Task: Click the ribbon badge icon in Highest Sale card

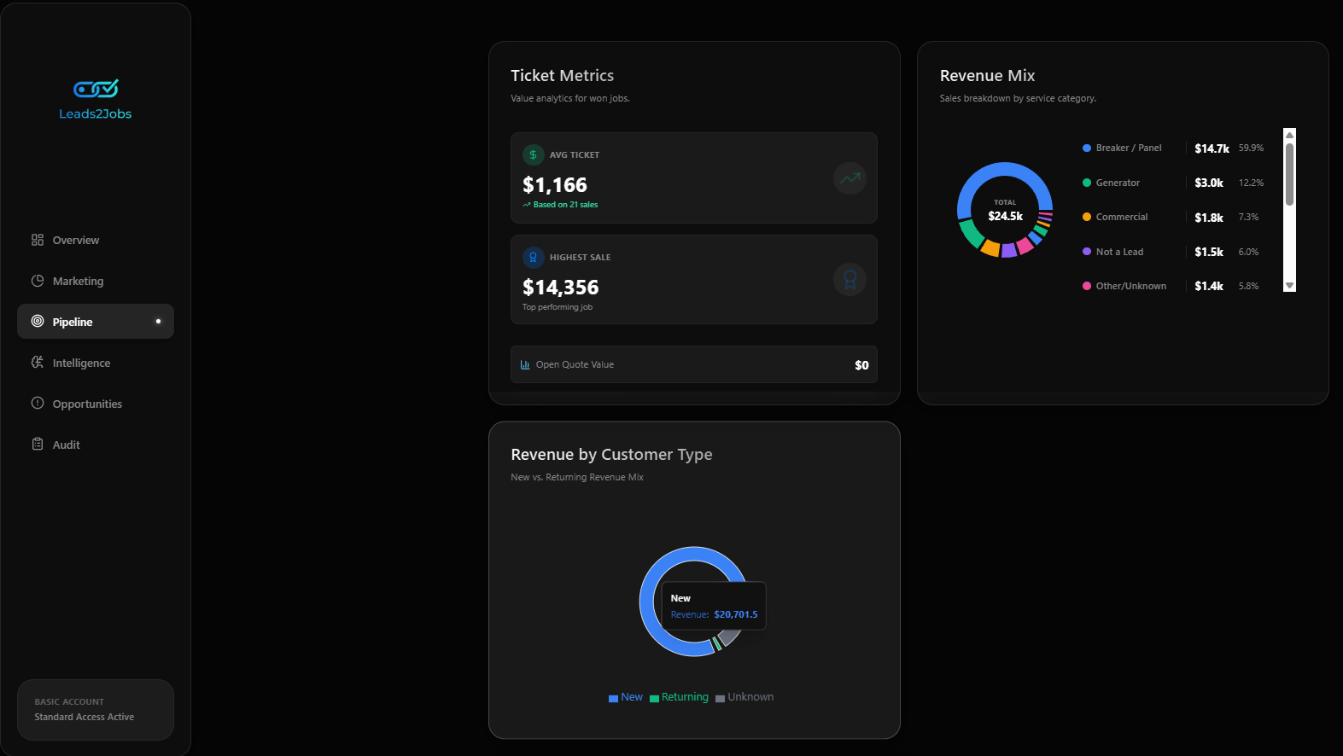Action: point(850,280)
